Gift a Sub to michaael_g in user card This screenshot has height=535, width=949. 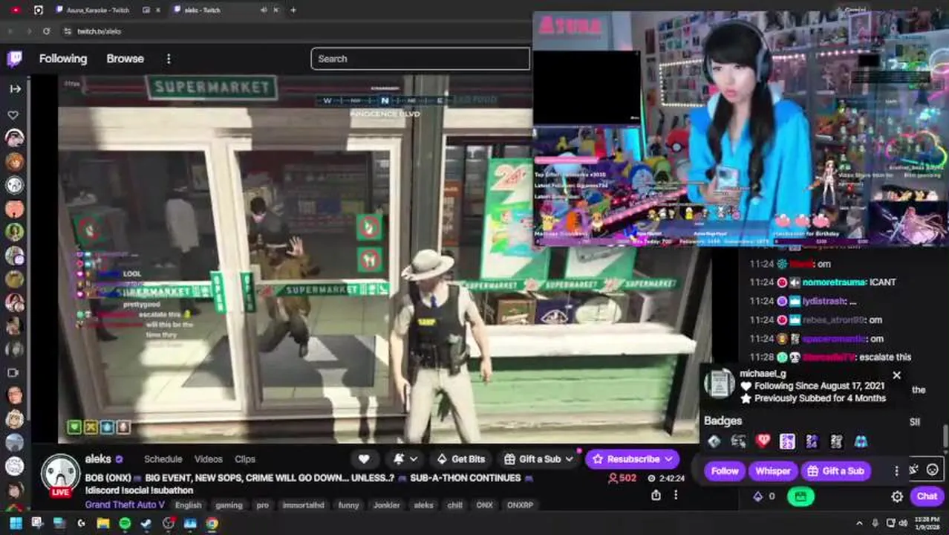coord(835,471)
